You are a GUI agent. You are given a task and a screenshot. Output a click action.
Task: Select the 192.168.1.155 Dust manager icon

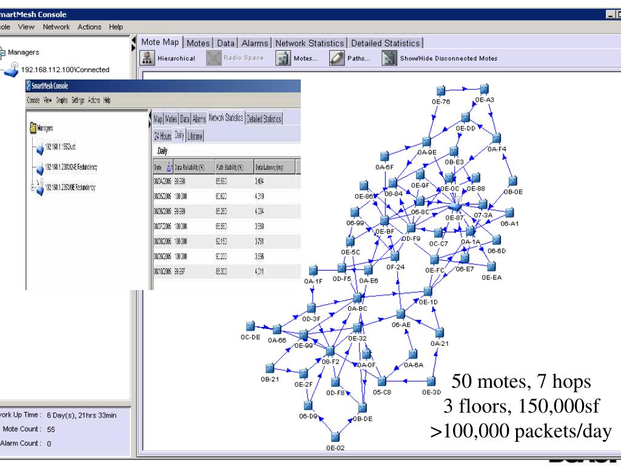point(40,149)
